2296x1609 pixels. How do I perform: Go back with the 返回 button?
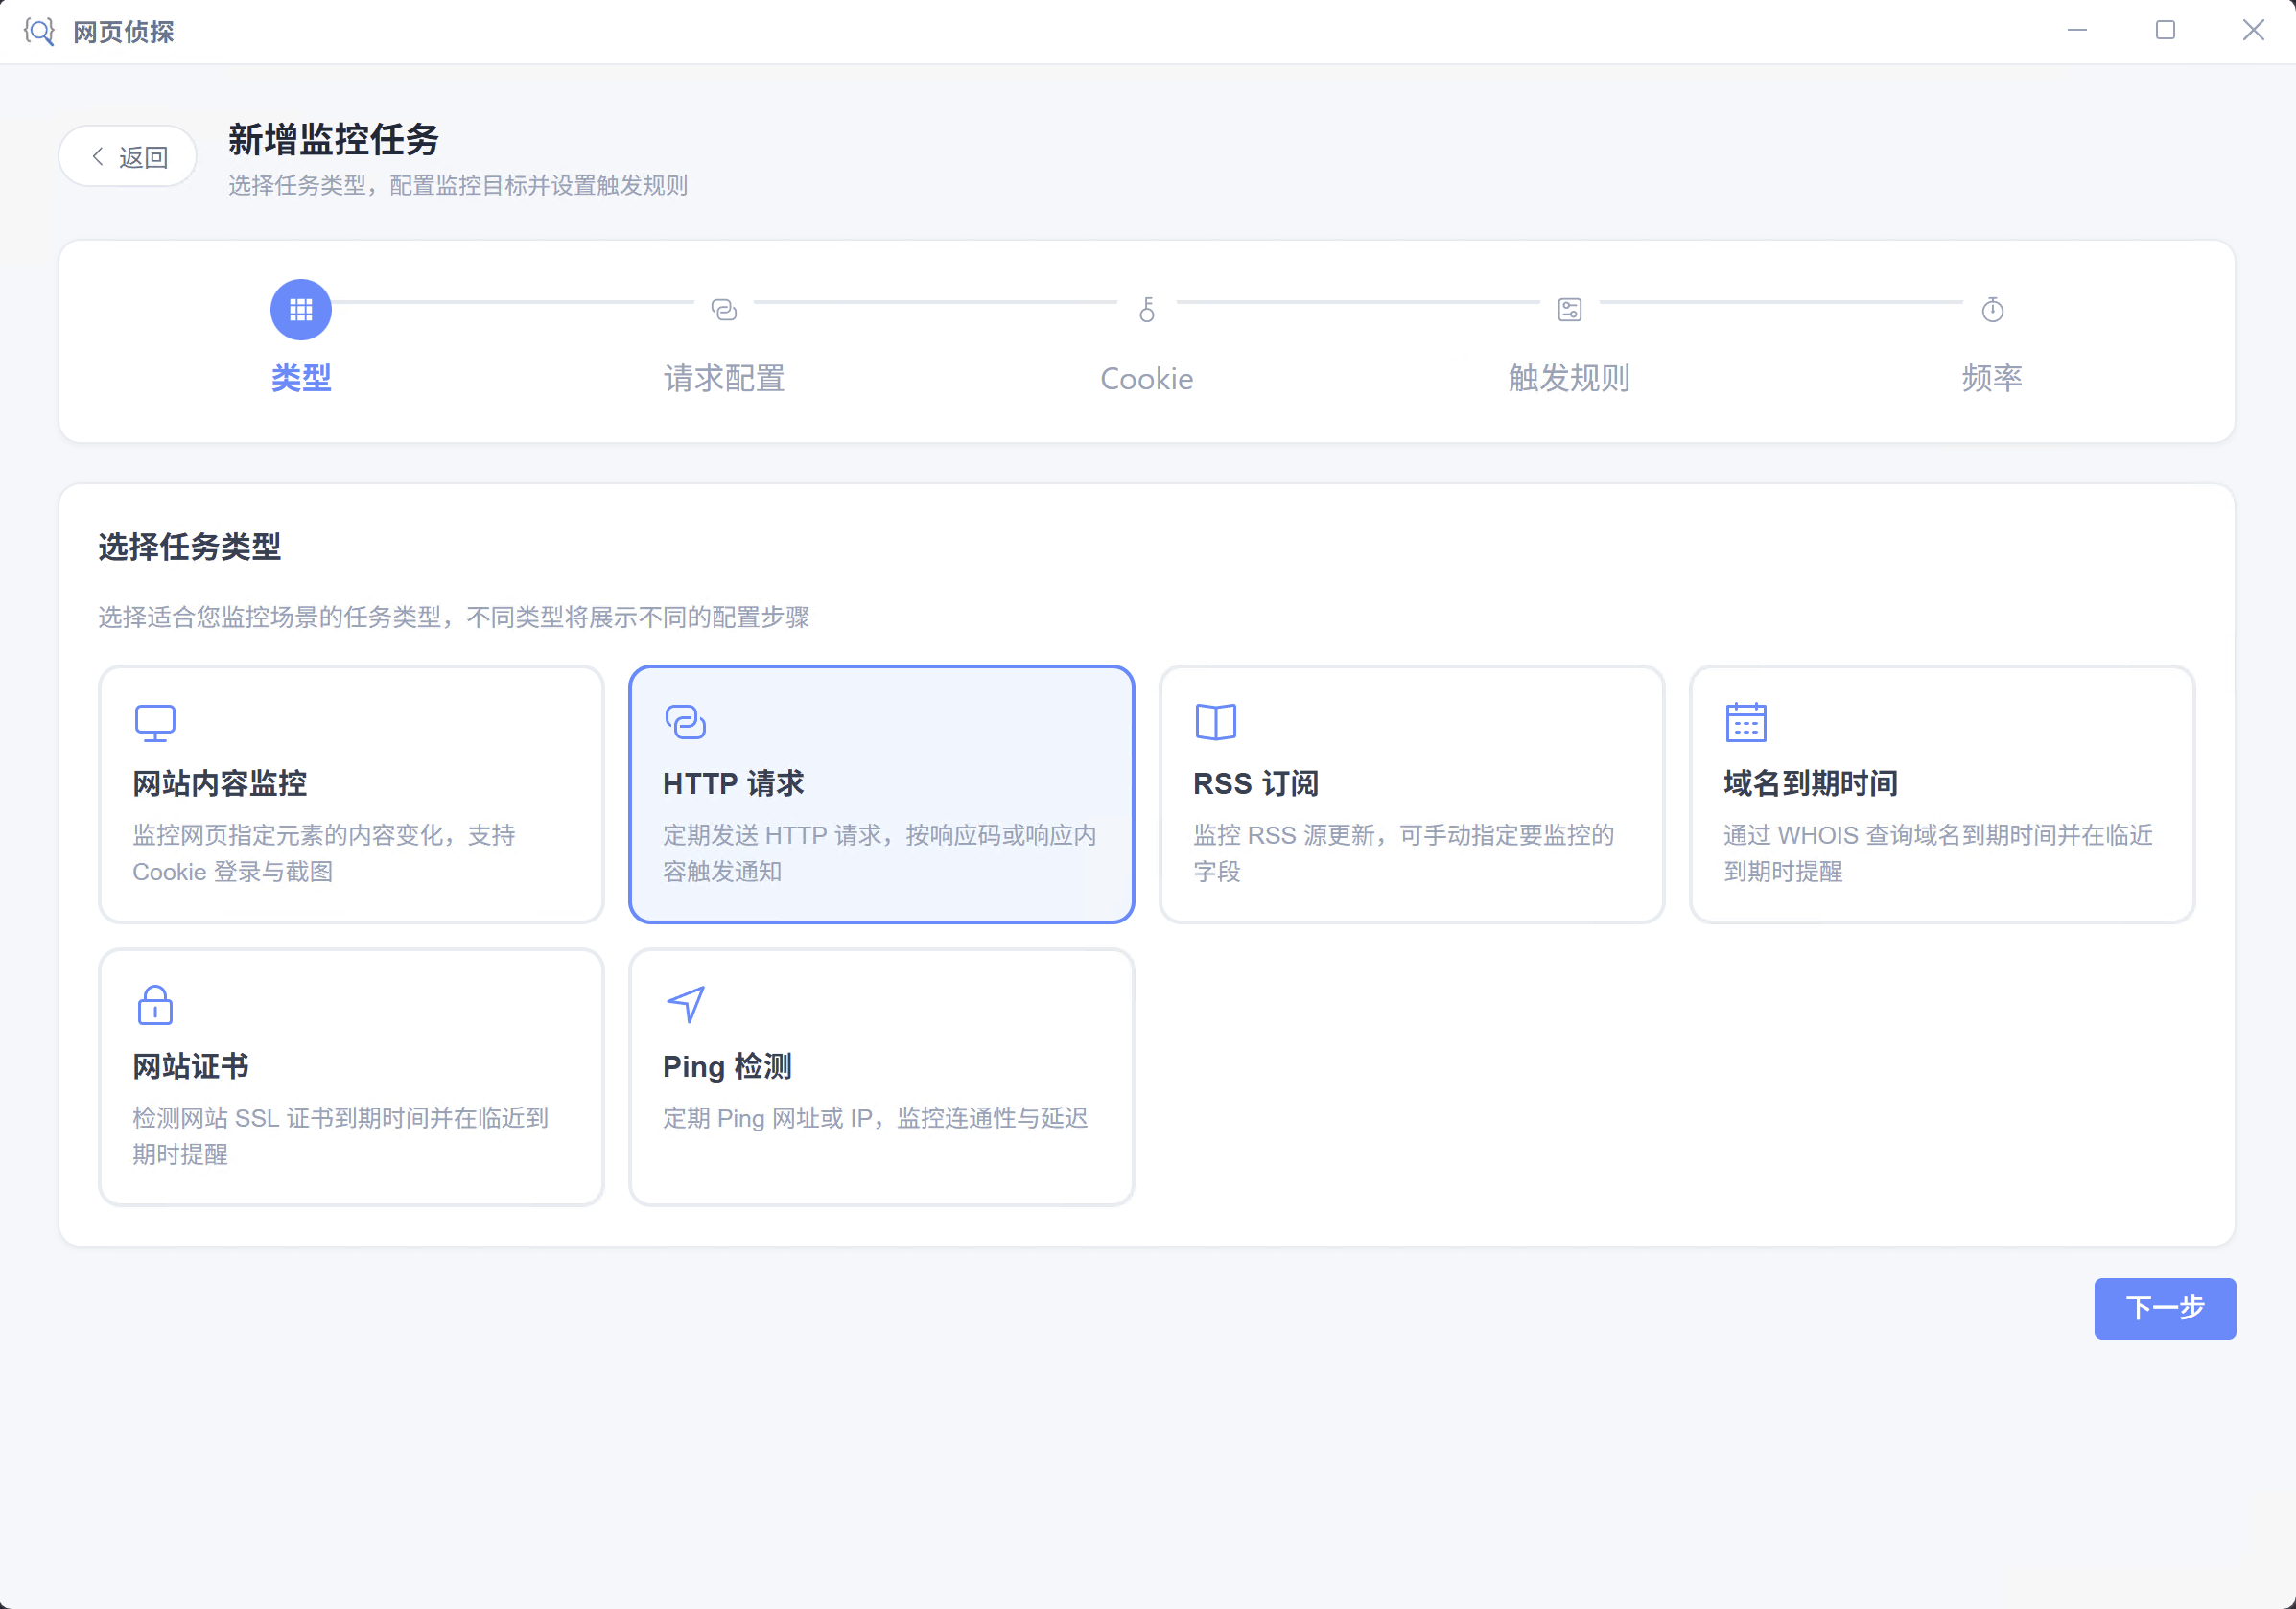point(128,157)
